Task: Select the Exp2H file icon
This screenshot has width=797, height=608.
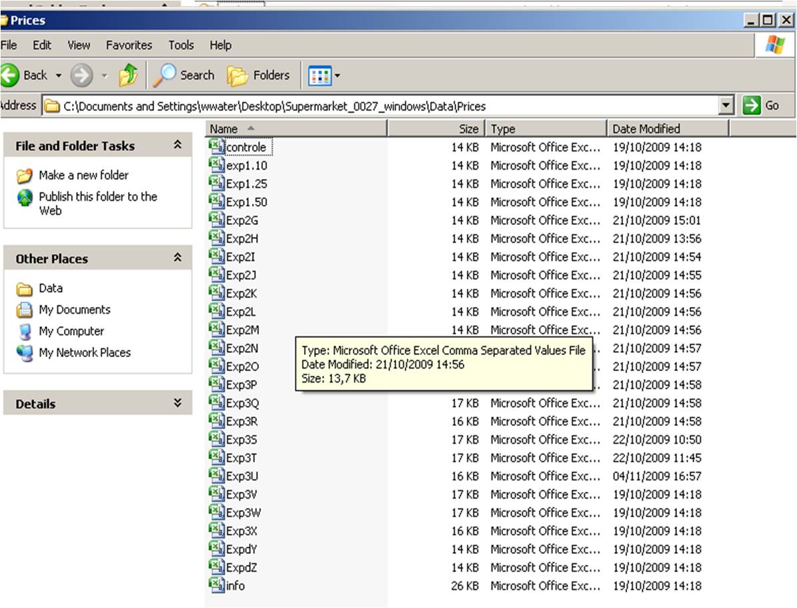Action: point(217,238)
